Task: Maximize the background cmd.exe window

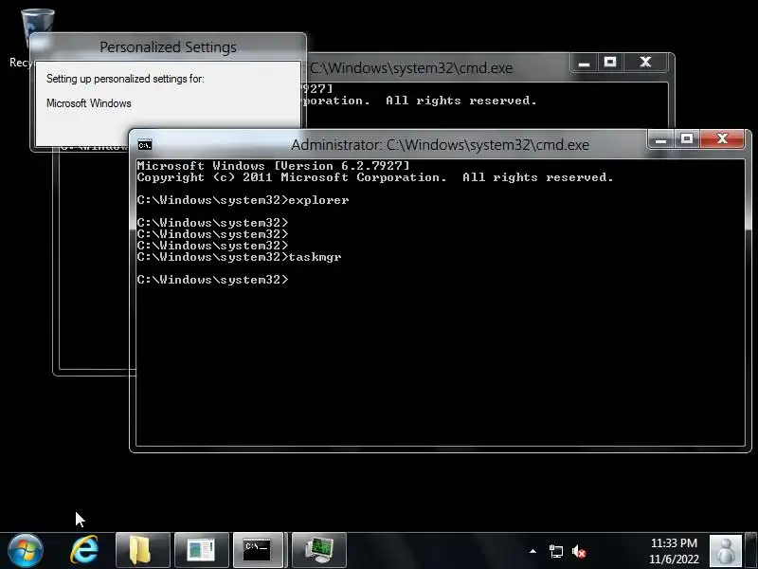Action: 610,63
